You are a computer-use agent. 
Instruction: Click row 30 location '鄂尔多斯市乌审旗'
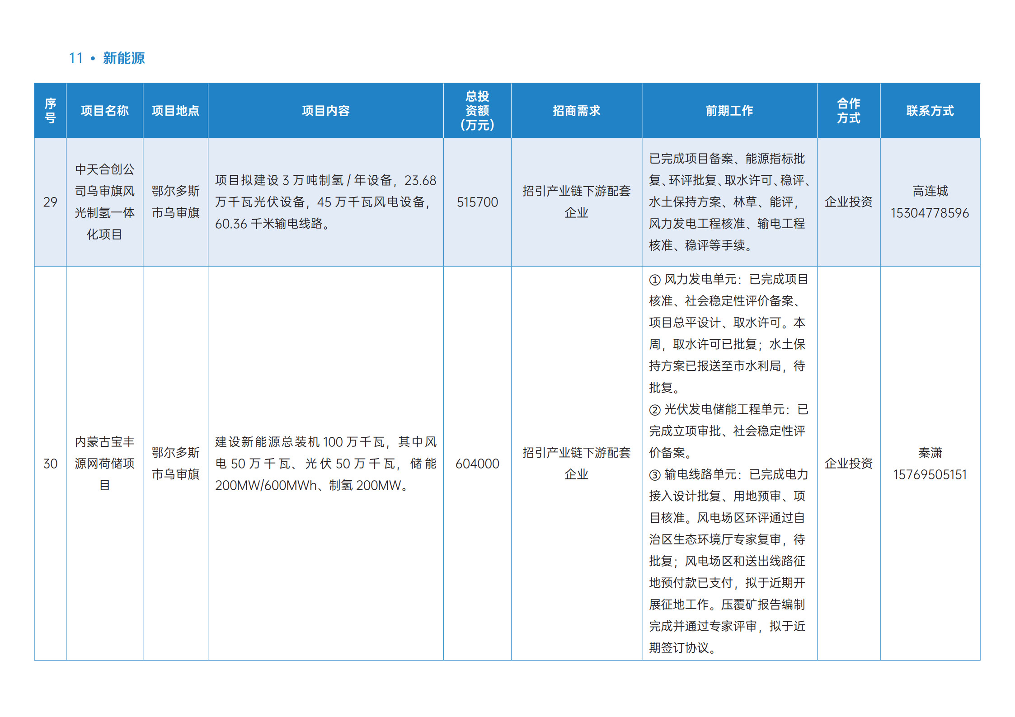tap(175, 464)
